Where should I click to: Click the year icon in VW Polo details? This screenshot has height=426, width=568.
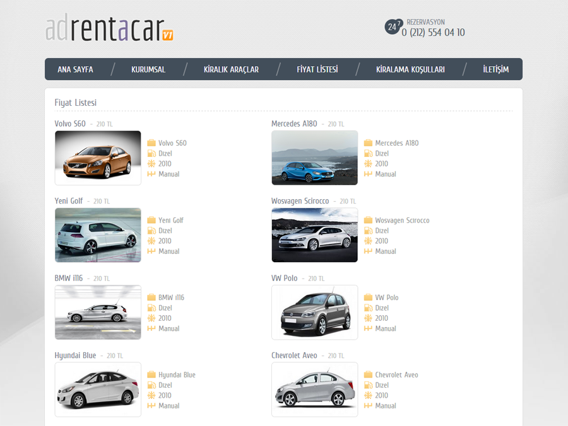pyautogui.click(x=368, y=318)
